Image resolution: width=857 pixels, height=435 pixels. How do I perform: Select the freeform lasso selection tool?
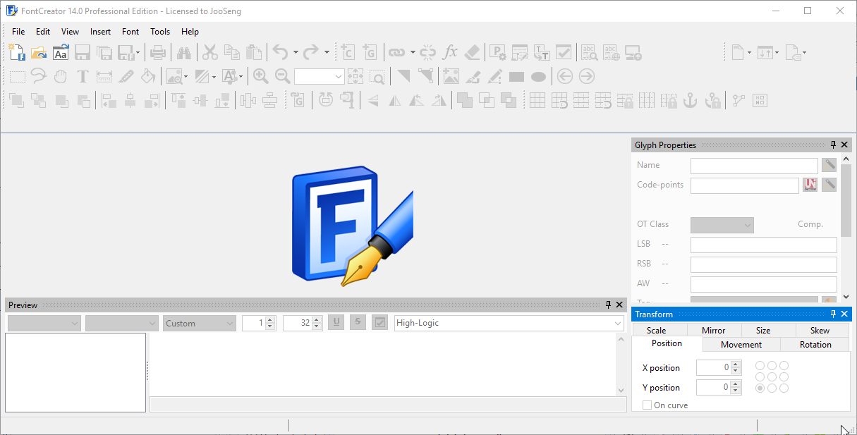click(x=39, y=76)
